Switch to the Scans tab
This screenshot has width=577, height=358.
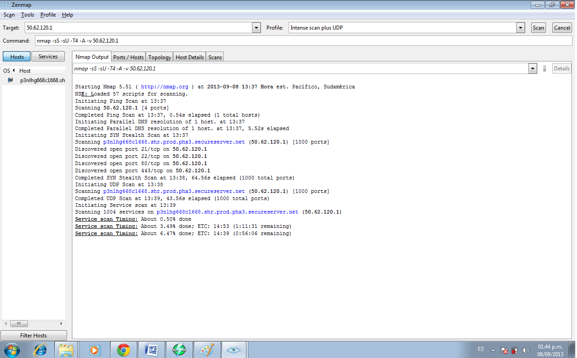click(215, 57)
